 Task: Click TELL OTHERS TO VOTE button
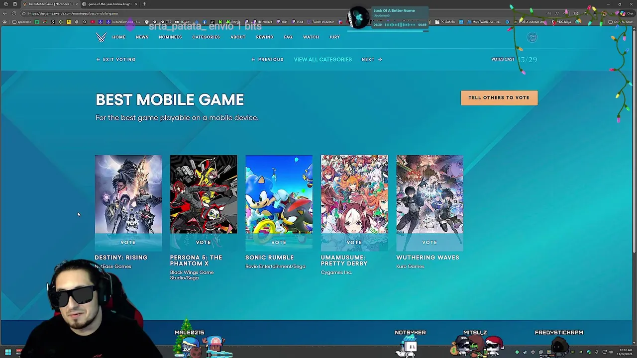click(x=499, y=97)
